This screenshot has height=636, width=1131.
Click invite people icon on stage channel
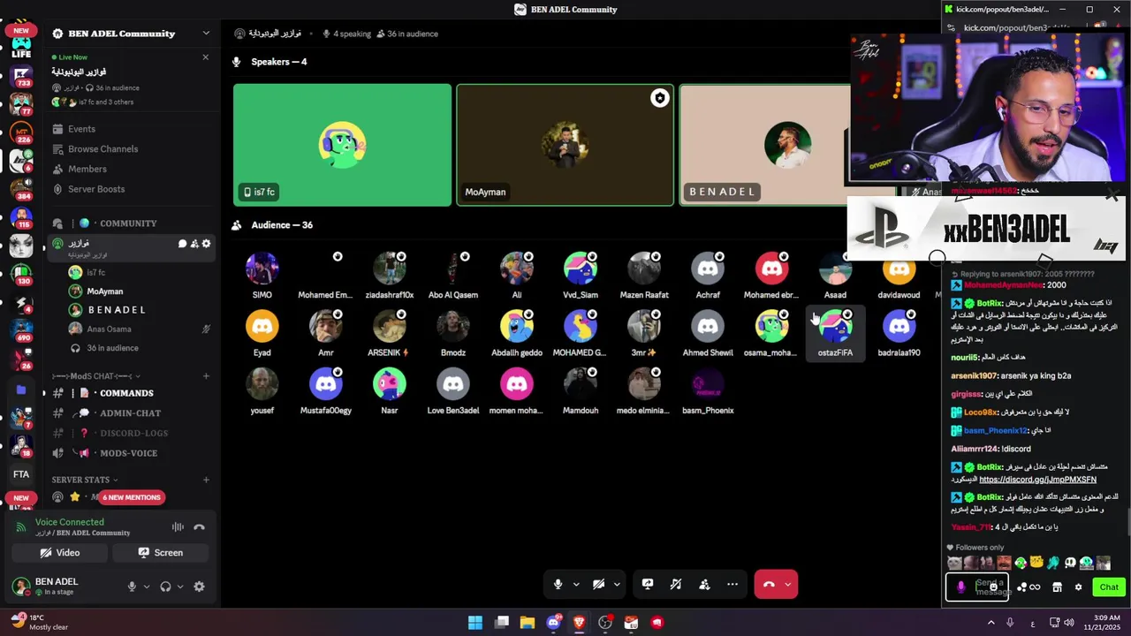(194, 244)
